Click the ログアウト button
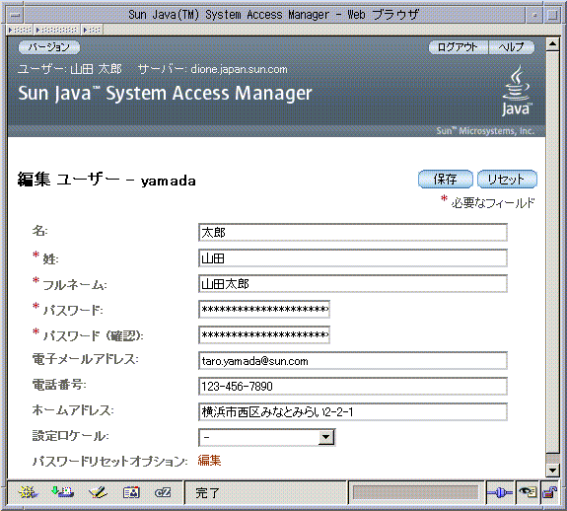Viewport: 567px width, 511px height. click(x=458, y=47)
